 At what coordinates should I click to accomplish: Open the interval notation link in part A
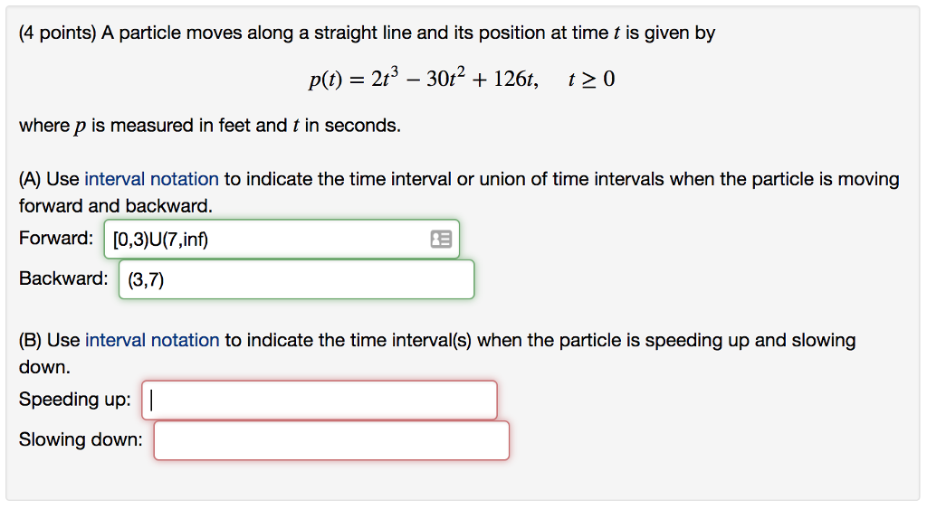click(x=151, y=179)
